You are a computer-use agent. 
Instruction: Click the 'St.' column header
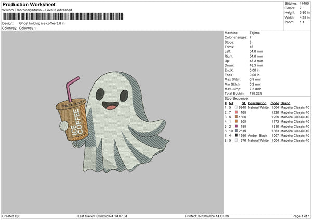pos(244,103)
